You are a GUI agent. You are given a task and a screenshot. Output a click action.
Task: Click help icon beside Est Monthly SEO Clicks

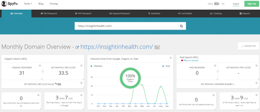click(81, 66)
